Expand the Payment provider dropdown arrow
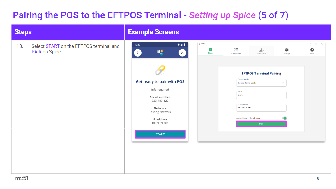The image size is (336, 189). (x=283, y=83)
